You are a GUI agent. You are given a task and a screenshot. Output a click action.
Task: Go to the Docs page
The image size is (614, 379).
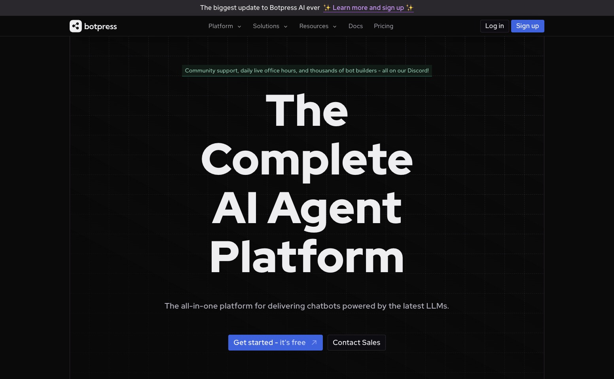[355, 26]
